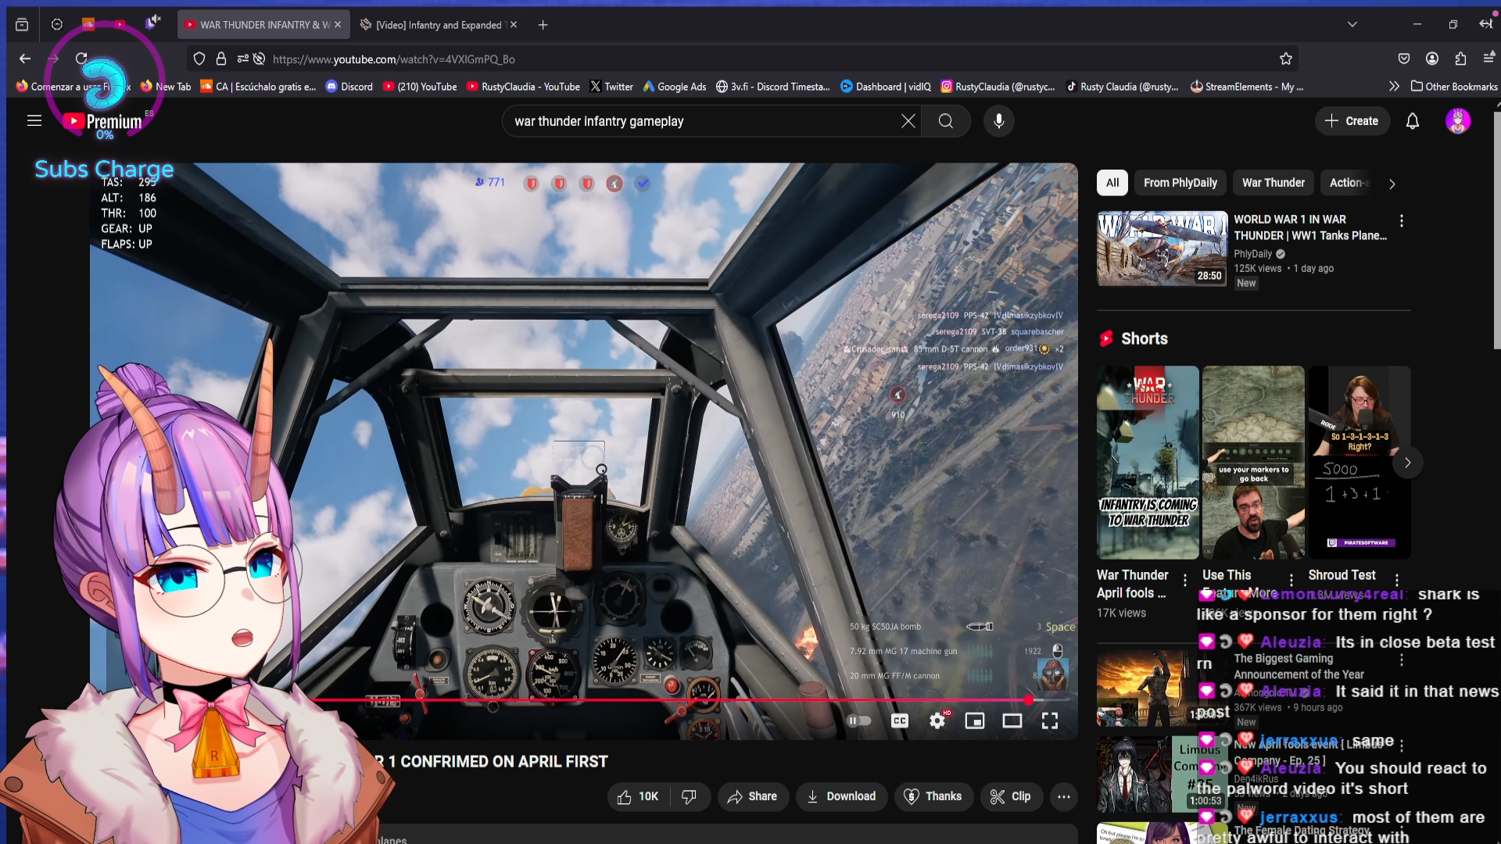Open more actions ellipsis under video

(x=1063, y=796)
